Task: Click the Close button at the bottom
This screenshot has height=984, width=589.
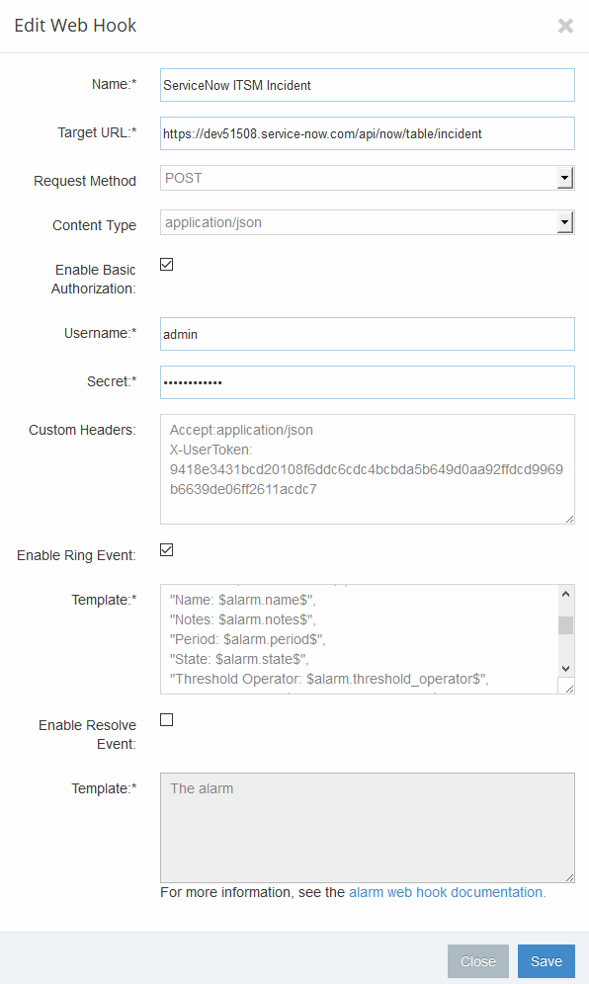Action: click(x=478, y=961)
